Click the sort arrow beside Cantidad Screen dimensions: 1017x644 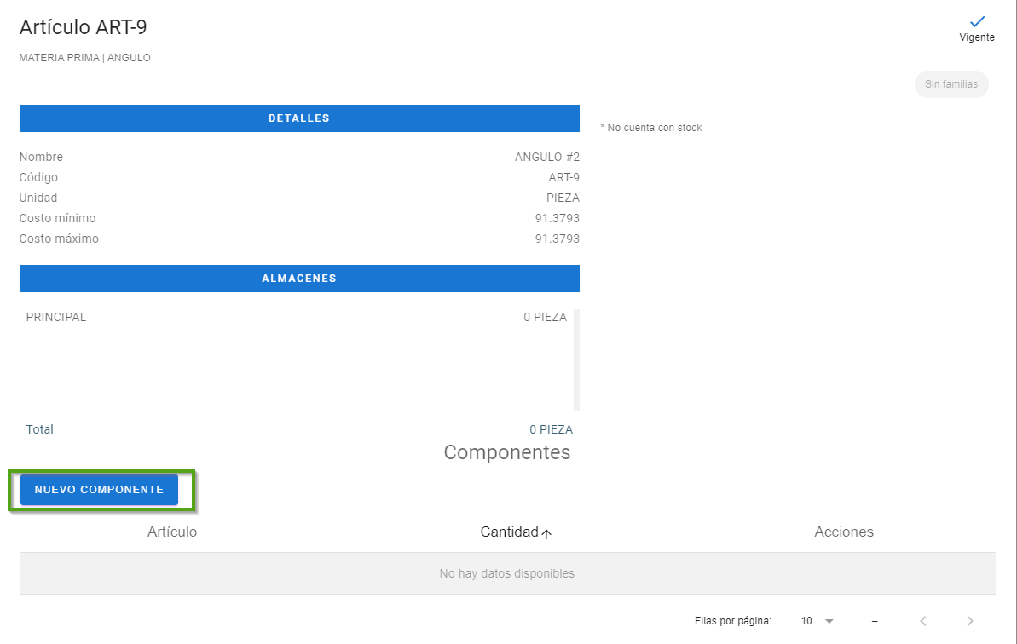[x=547, y=533]
